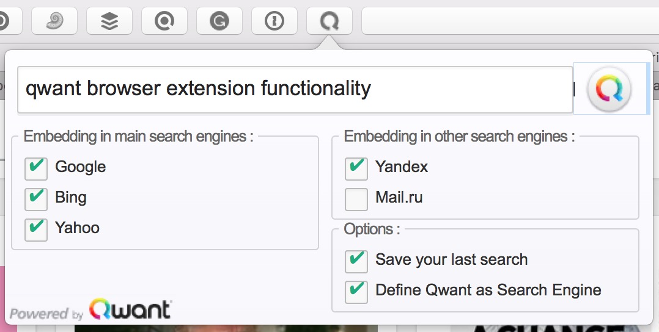Click the Grammarly G toolbar icon

click(x=219, y=21)
